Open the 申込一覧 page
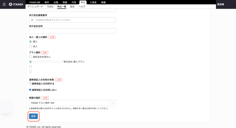This screenshot has height=128, width=236. (62, 7)
